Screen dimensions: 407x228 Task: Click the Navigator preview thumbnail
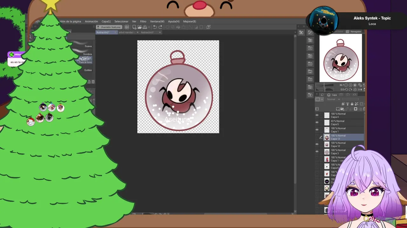pyautogui.click(x=341, y=58)
